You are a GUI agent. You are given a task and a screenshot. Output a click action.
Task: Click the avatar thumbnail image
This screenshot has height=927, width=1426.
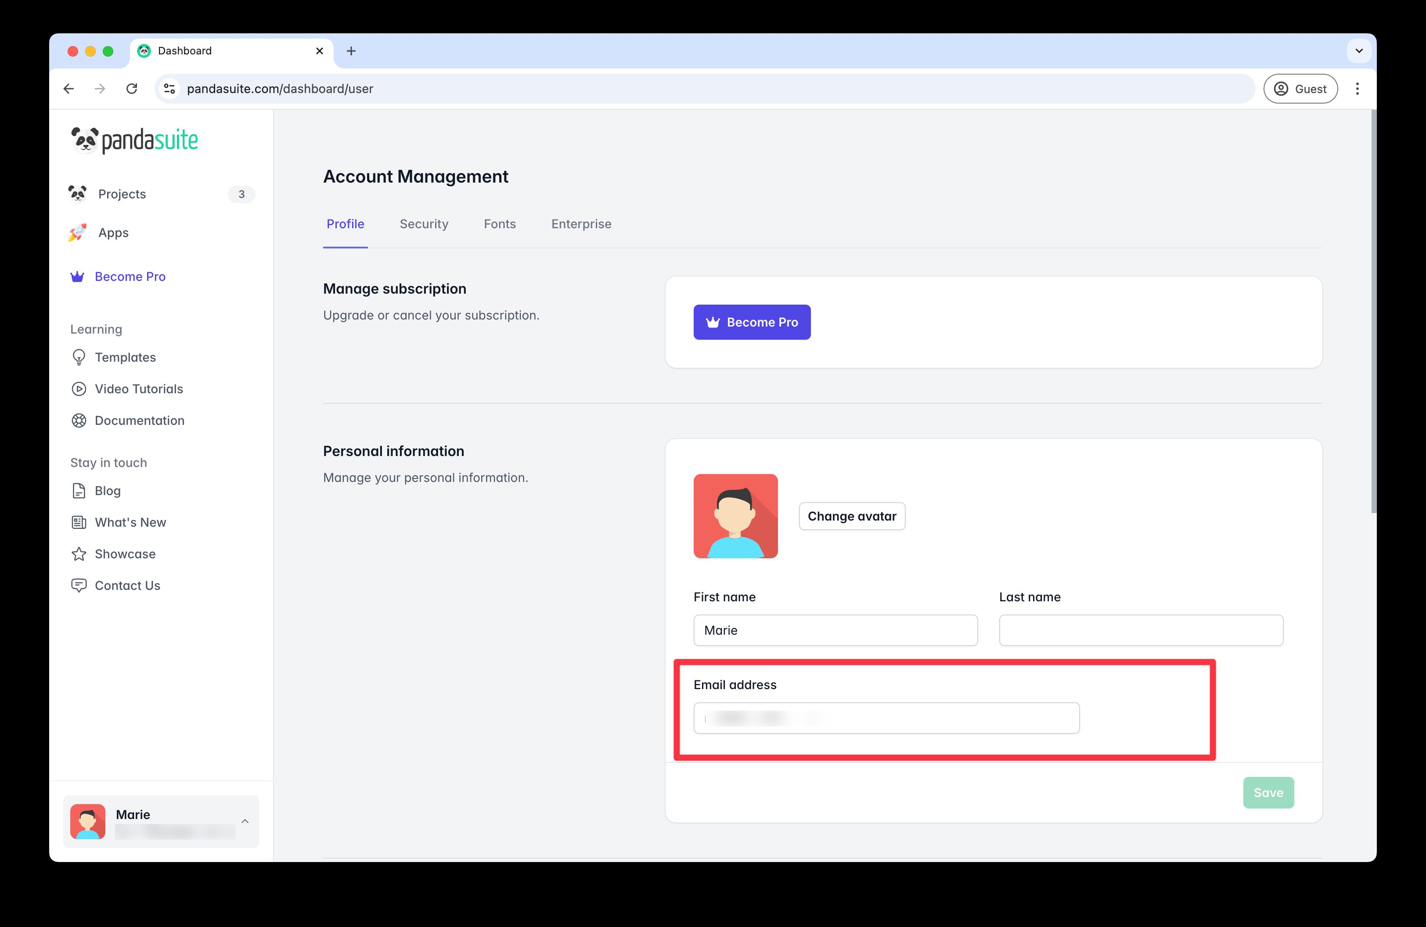tap(736, 516)
